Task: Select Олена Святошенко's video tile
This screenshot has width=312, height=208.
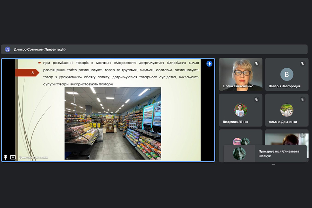Action: click(x=241, y=75)
